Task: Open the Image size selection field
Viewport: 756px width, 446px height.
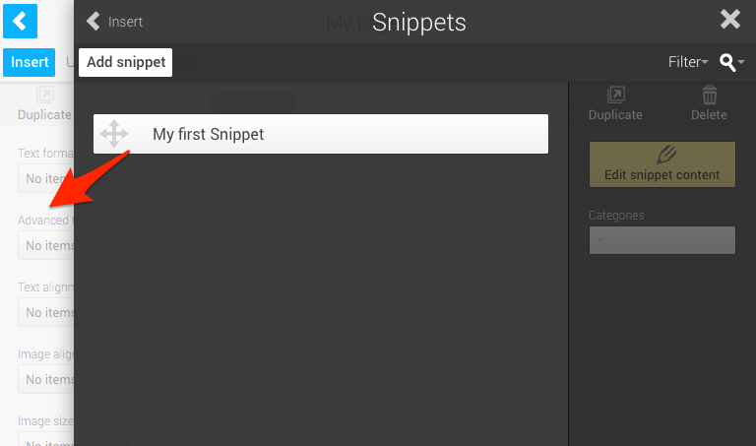Action: pos(45,438)
